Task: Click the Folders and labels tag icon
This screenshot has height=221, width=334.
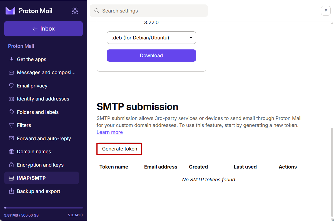Action: 11,112
